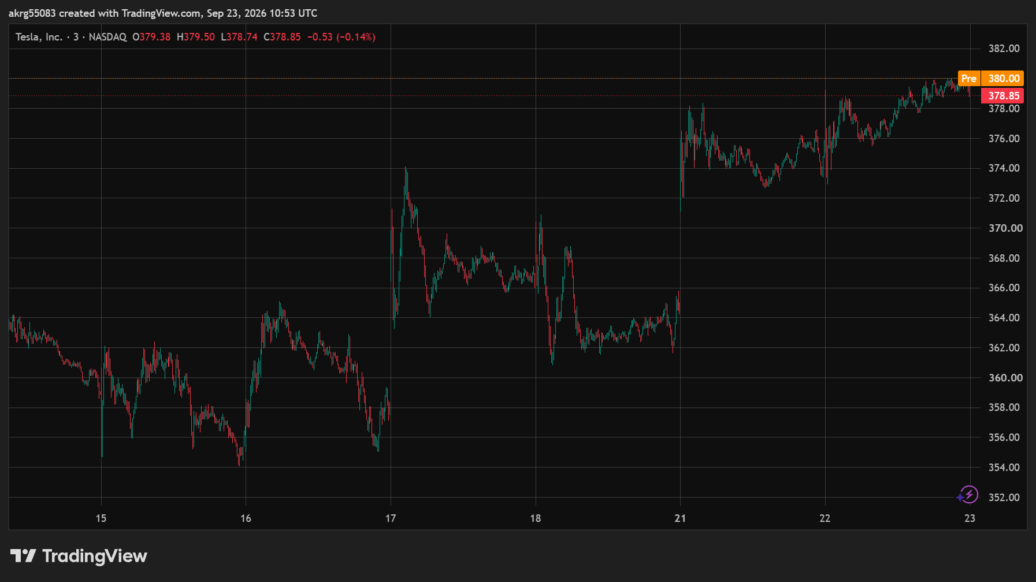The height and width of the screenshot is (582, 1036).
Task: Click the date label 21 on time axis
Action: (680, 518)
